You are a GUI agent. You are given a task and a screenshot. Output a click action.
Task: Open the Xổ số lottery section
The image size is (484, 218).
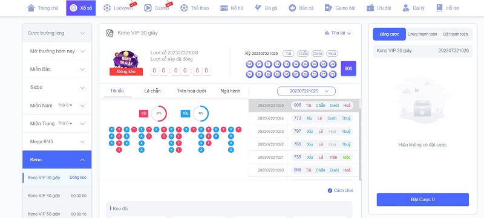(x=81, y=8)
